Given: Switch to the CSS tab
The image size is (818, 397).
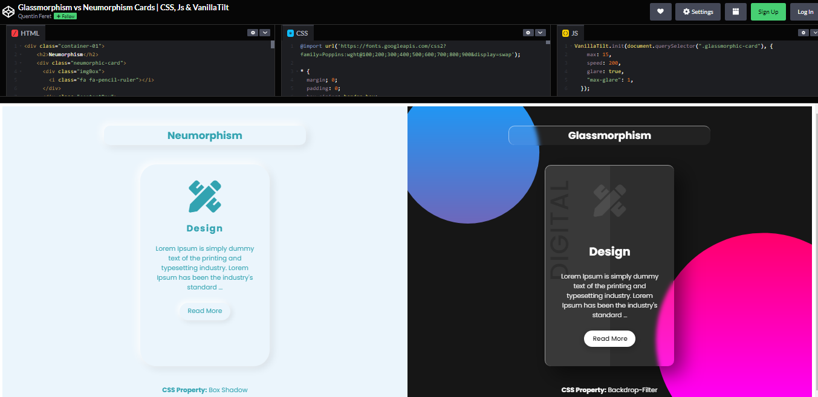Looking at the screenshot, I should pyautogui.click(x=299, y=33).
